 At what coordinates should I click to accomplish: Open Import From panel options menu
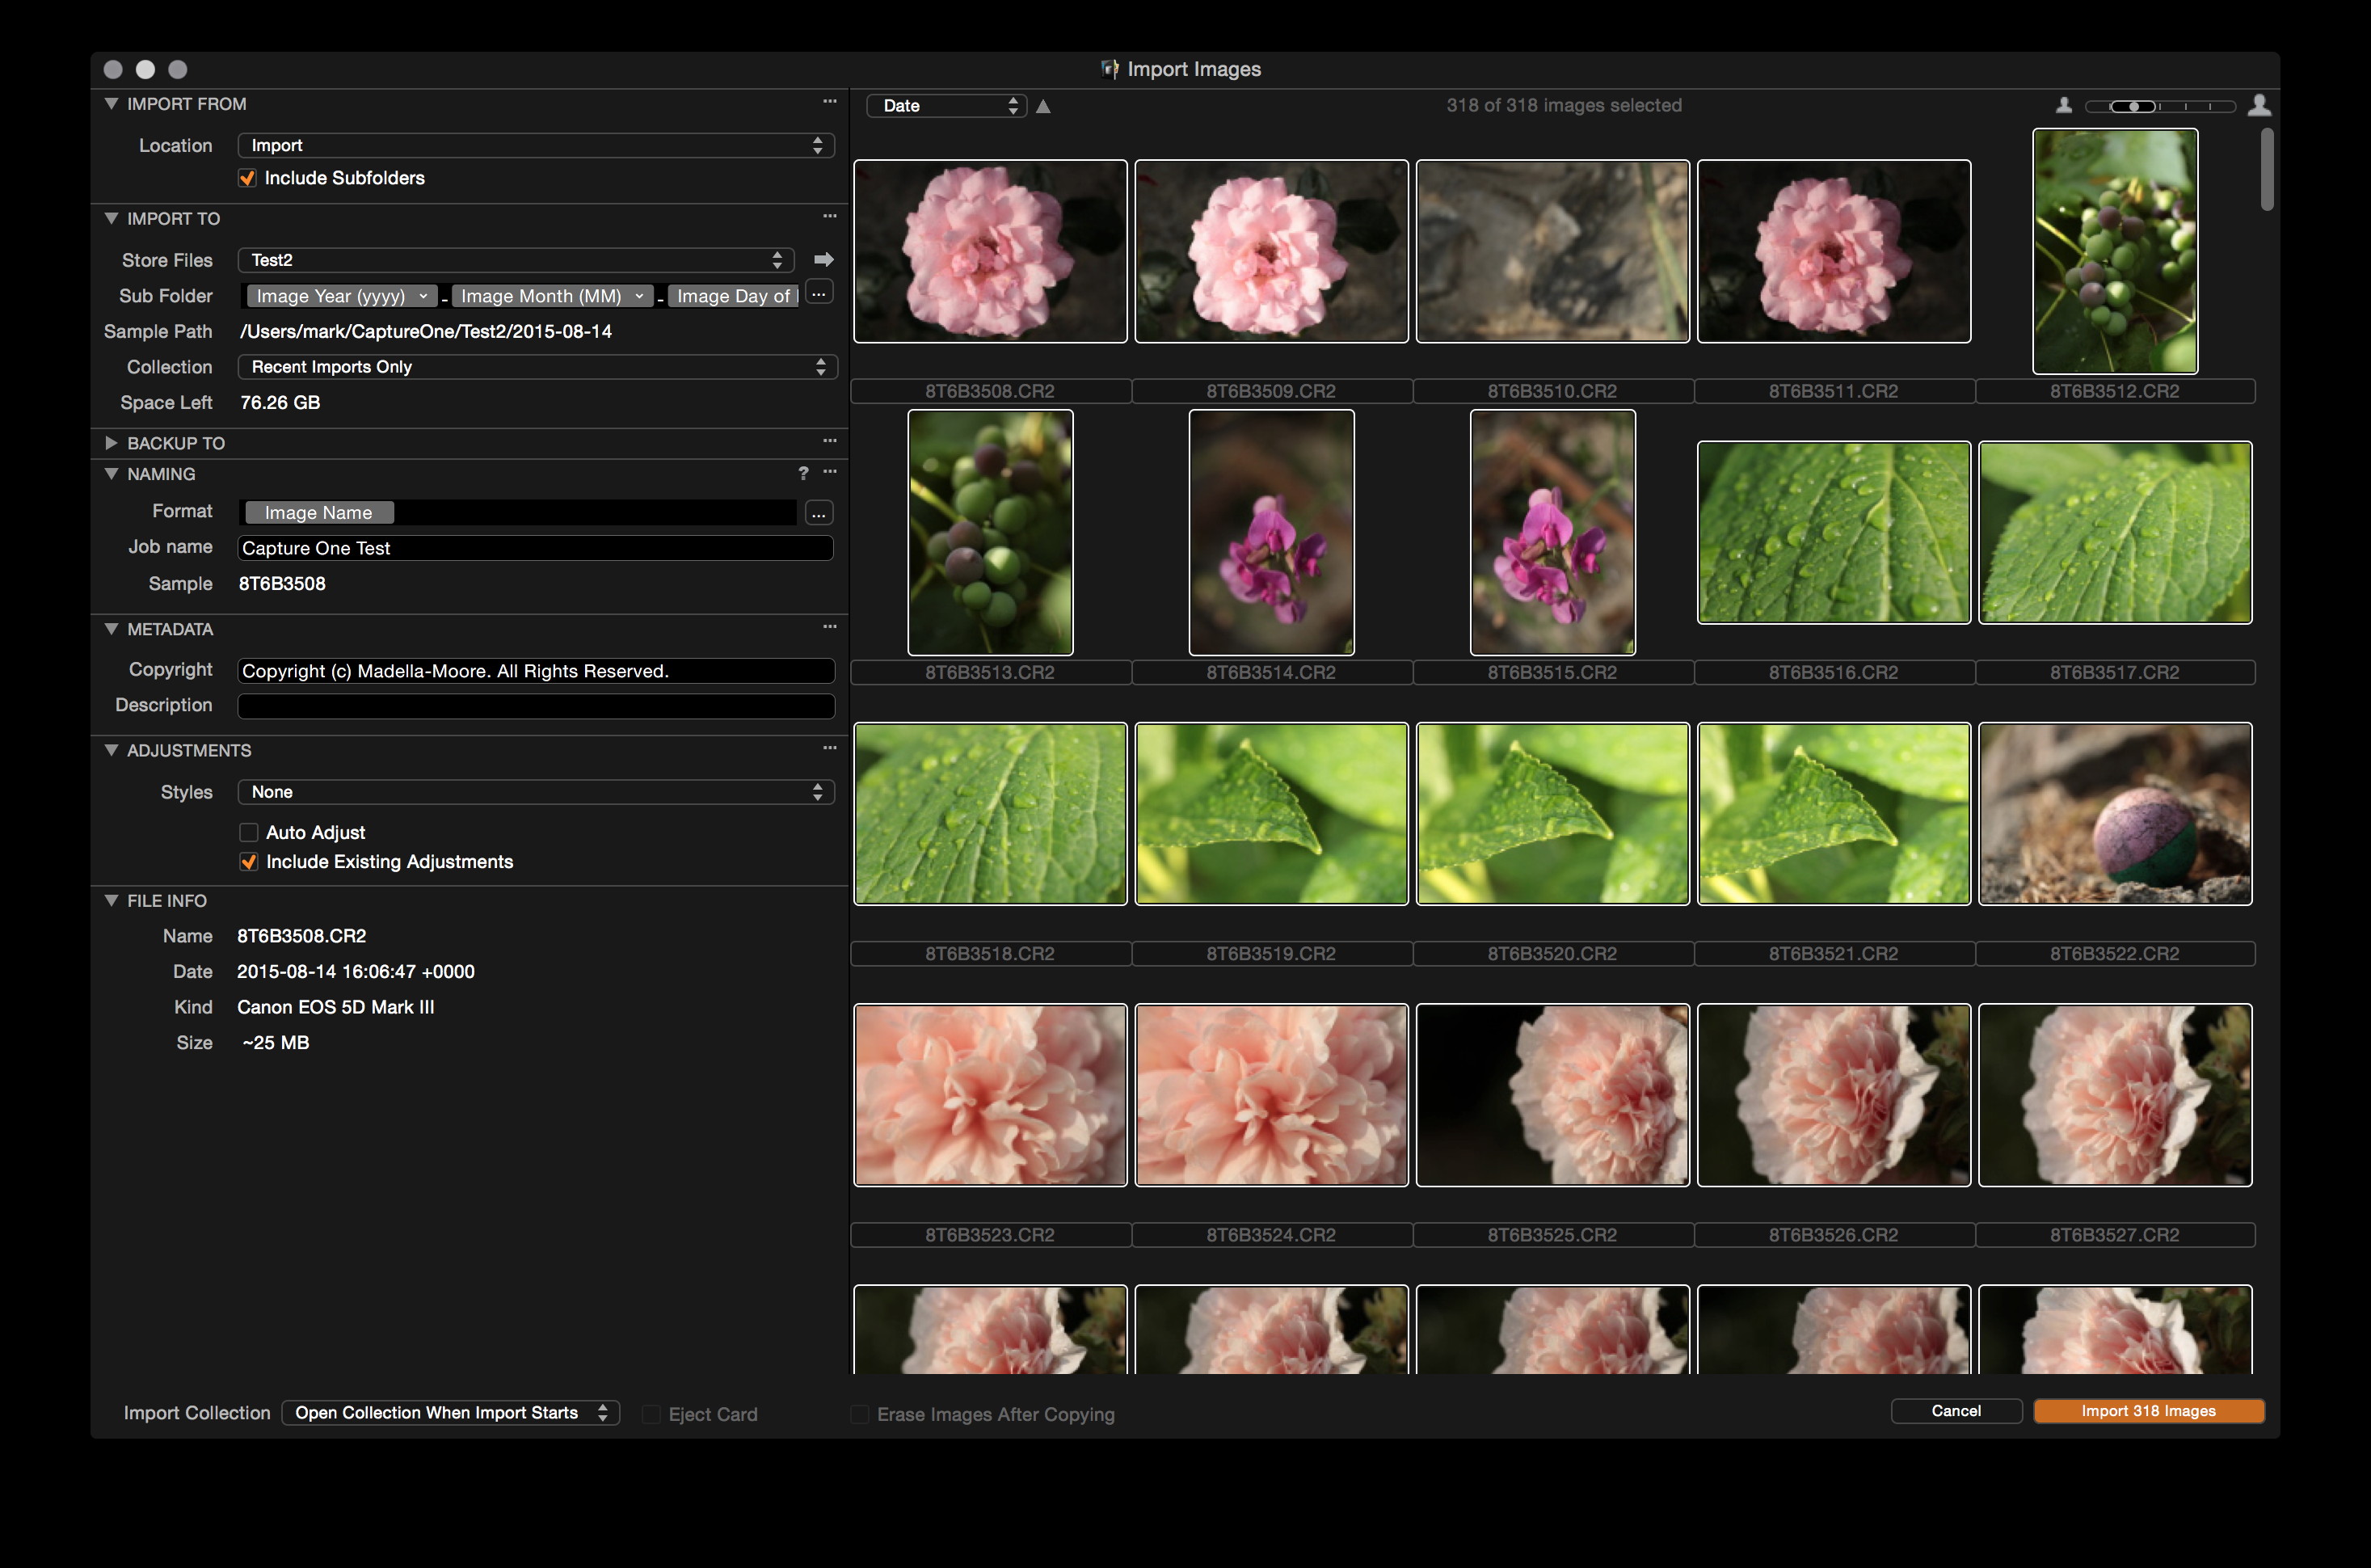click(x=830, y=102)
